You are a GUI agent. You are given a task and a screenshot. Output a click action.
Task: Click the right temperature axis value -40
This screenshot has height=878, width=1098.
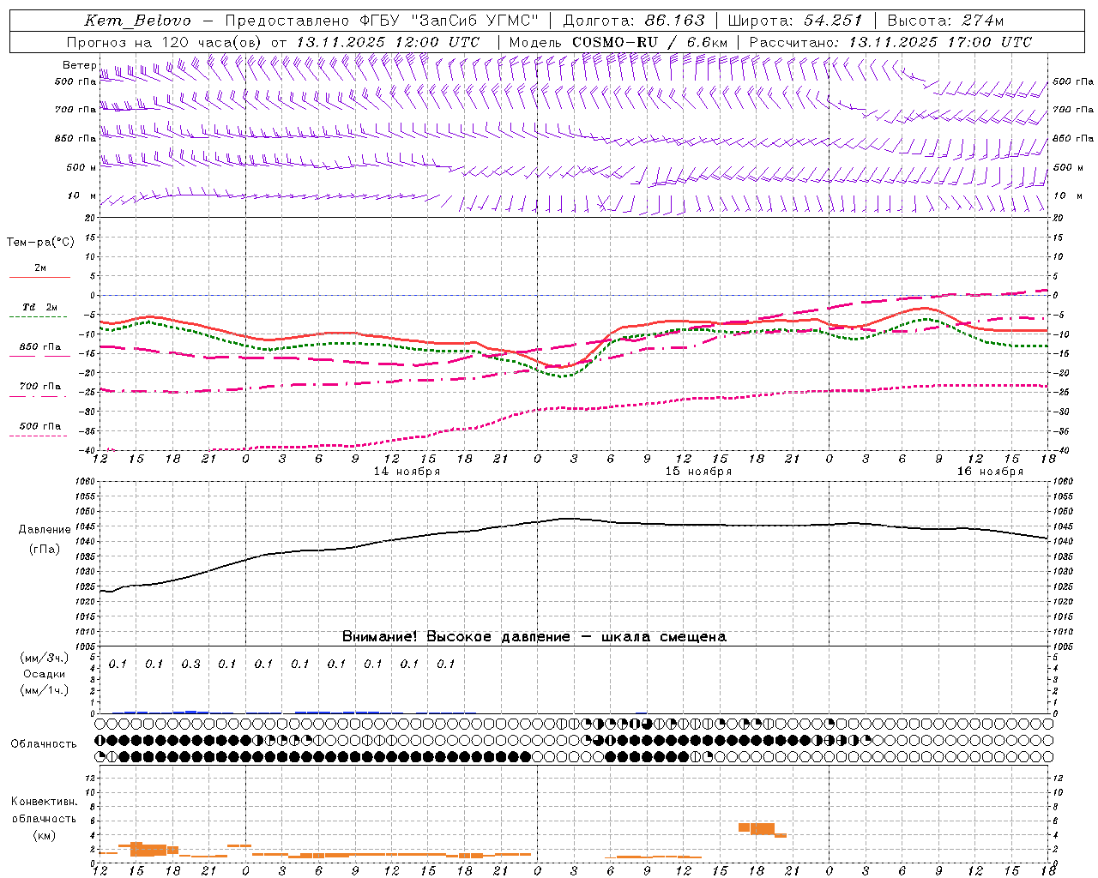coord(1061,451)
